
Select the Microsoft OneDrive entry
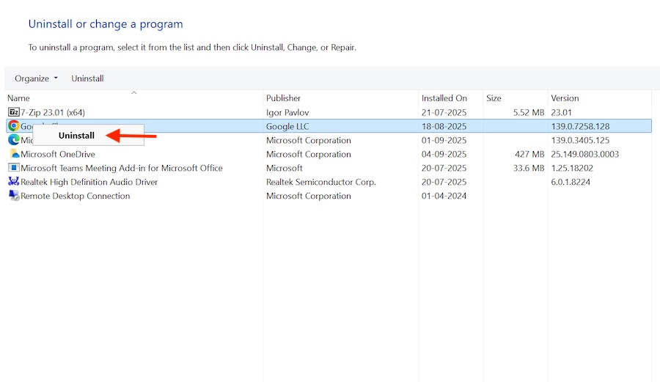[x=58, y=154]
